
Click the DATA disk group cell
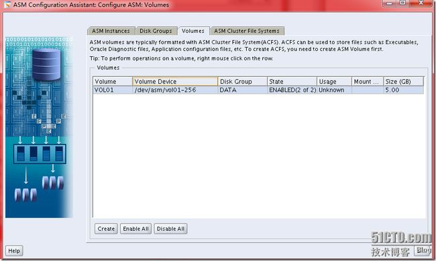(243, 90)
